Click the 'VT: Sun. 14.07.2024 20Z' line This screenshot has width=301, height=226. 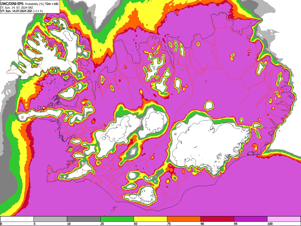[16, 11]
